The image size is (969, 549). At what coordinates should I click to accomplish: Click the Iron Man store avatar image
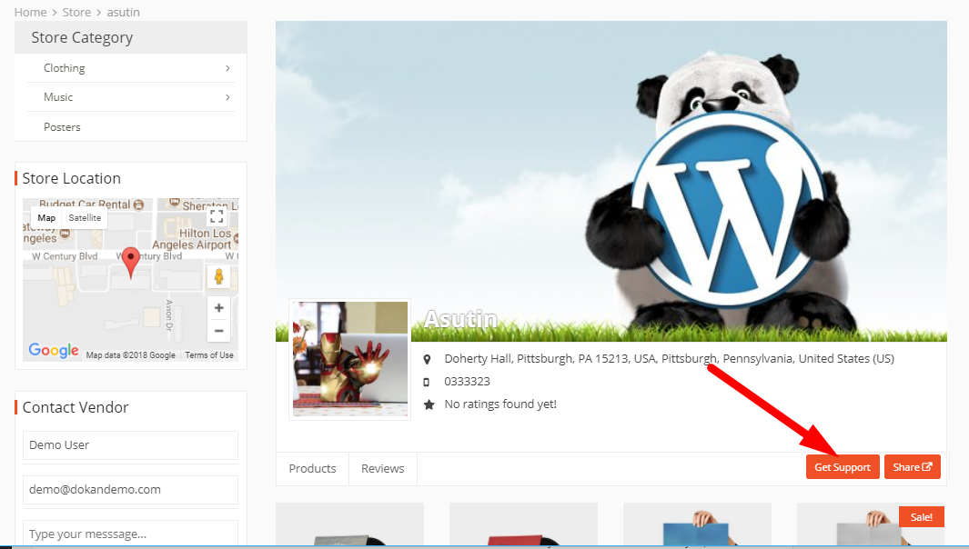[x=349, y=360]
